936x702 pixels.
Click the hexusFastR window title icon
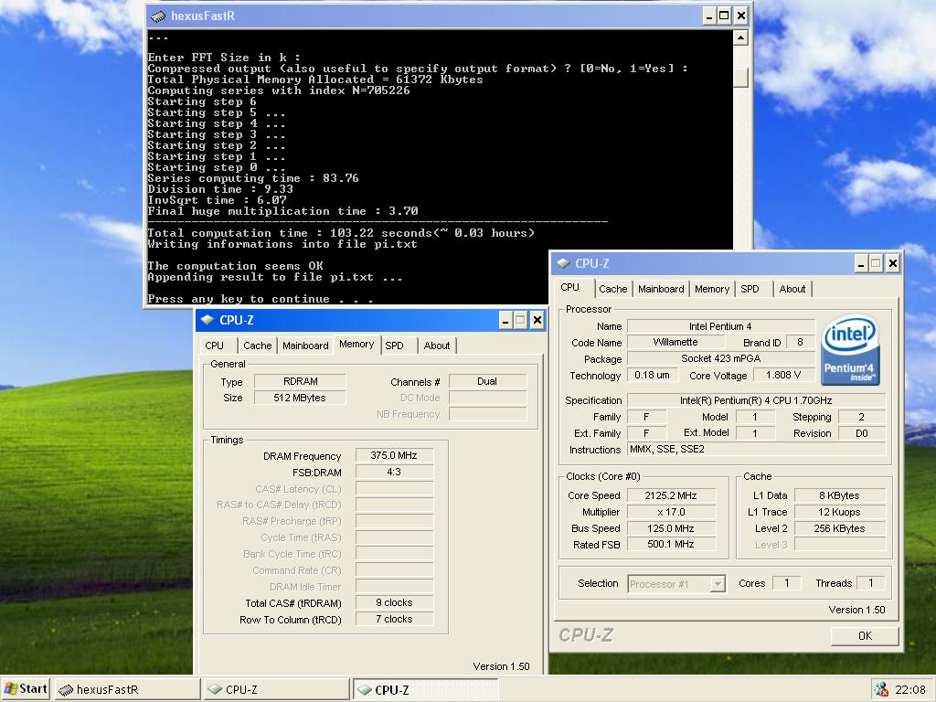(158, 16)
